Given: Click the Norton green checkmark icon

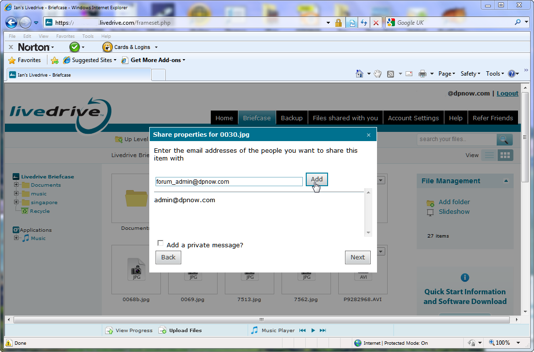Looking at the screenshot, I should coord(74,47).
